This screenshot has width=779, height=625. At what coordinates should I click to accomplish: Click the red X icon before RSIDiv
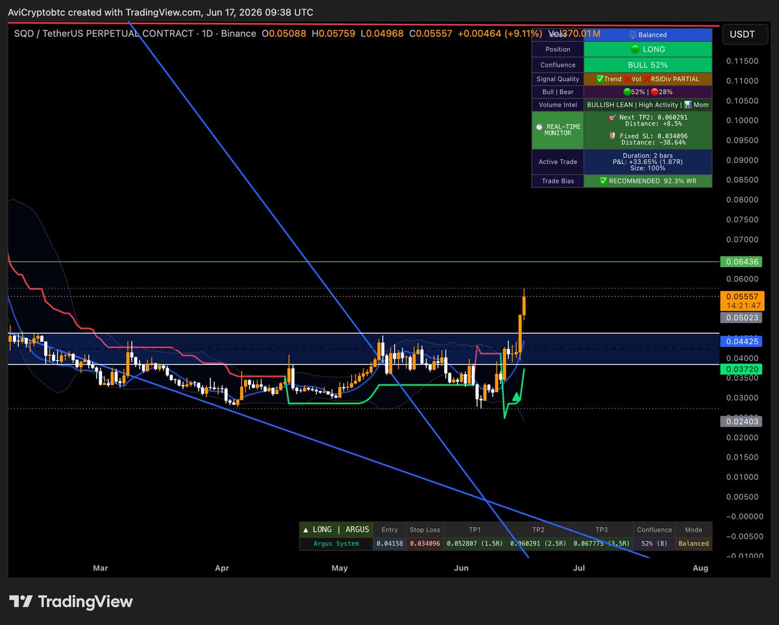point(647,79)
